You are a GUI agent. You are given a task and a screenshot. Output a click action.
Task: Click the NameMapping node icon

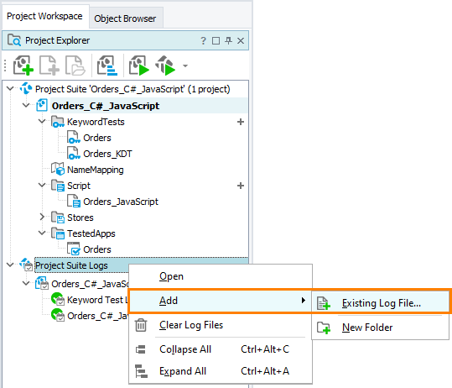click(58, 169)
